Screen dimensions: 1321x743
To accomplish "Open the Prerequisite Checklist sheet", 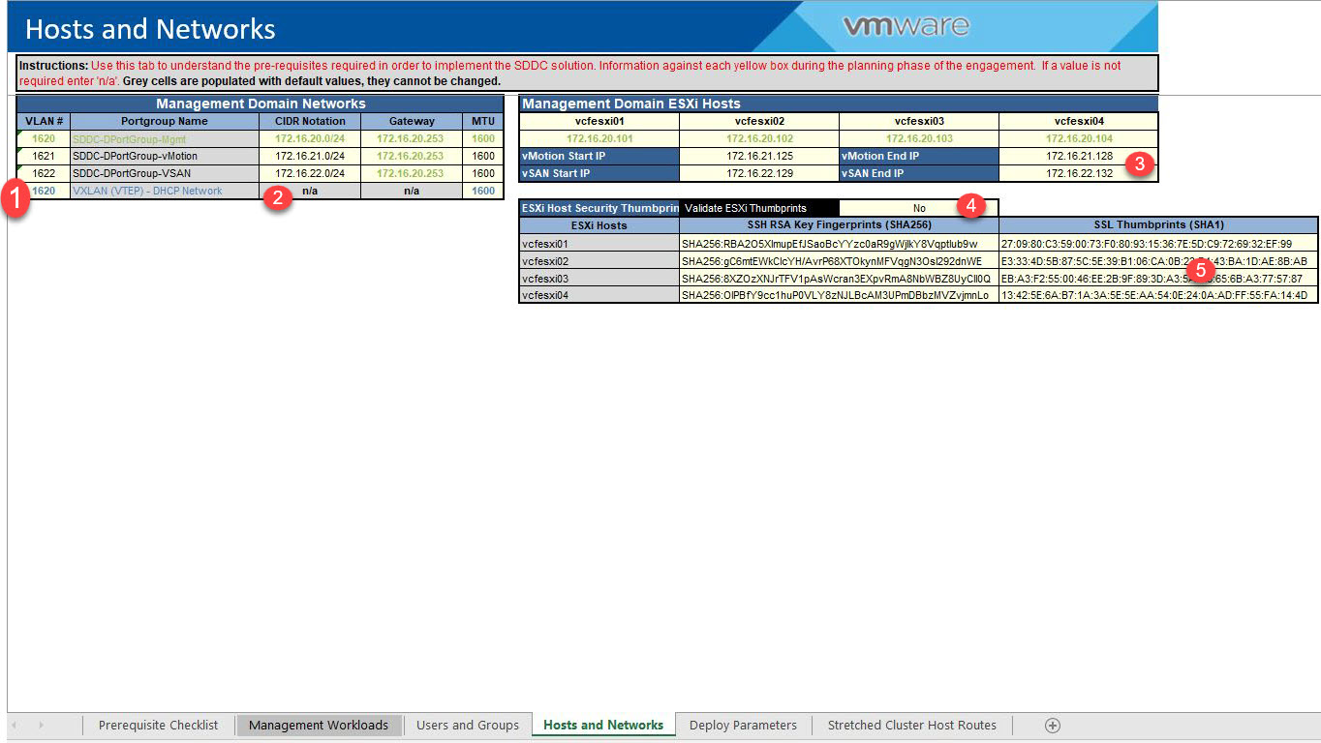I will [x=158, y=725].
